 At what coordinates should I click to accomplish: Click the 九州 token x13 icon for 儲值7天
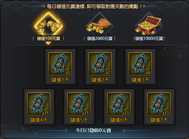[159, 104]
